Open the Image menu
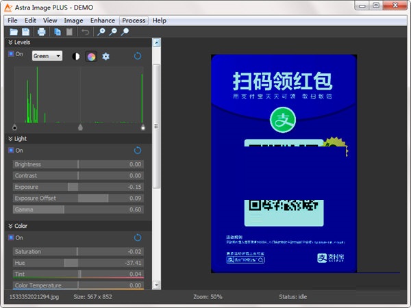 coord(73,21)
